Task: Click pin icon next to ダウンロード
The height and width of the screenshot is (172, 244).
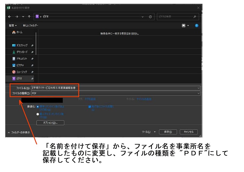Action: pos(32,52)
